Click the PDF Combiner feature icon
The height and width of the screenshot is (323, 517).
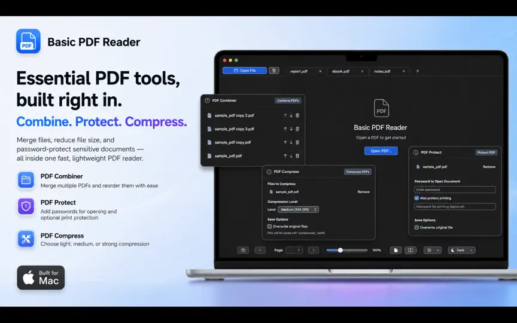26,180
